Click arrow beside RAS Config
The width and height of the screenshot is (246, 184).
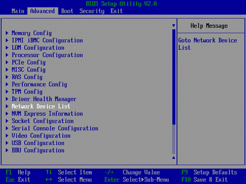(7, 77)
